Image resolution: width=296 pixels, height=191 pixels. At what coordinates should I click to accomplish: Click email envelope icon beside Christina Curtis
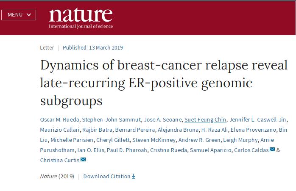(83, 160)
